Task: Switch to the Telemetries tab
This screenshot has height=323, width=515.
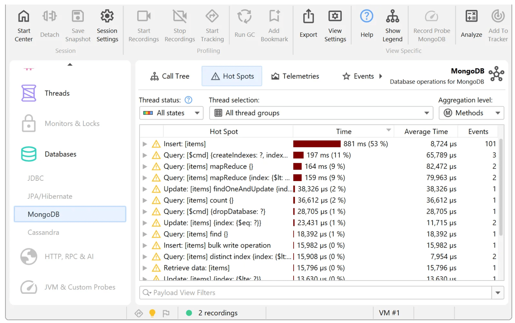Action: pyautogui.click(x=295, y=76)
